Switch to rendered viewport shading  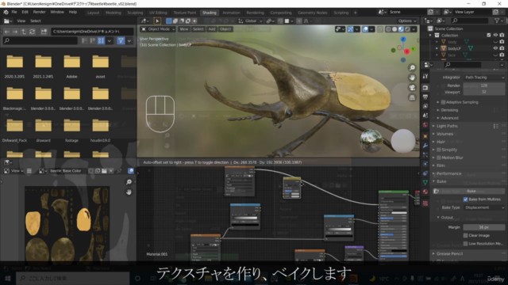pos(407,29)
